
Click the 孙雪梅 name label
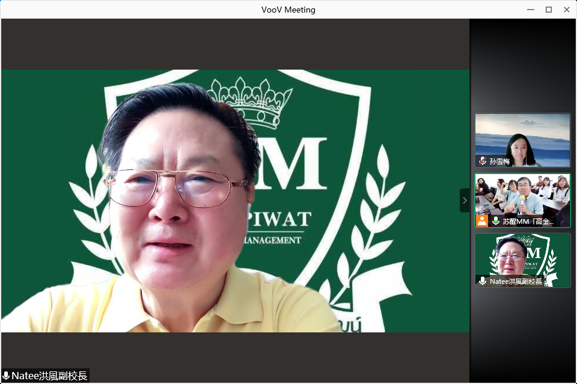tap(499, 161)
